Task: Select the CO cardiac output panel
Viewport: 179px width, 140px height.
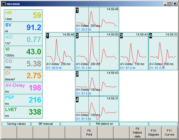Action: 23,64
